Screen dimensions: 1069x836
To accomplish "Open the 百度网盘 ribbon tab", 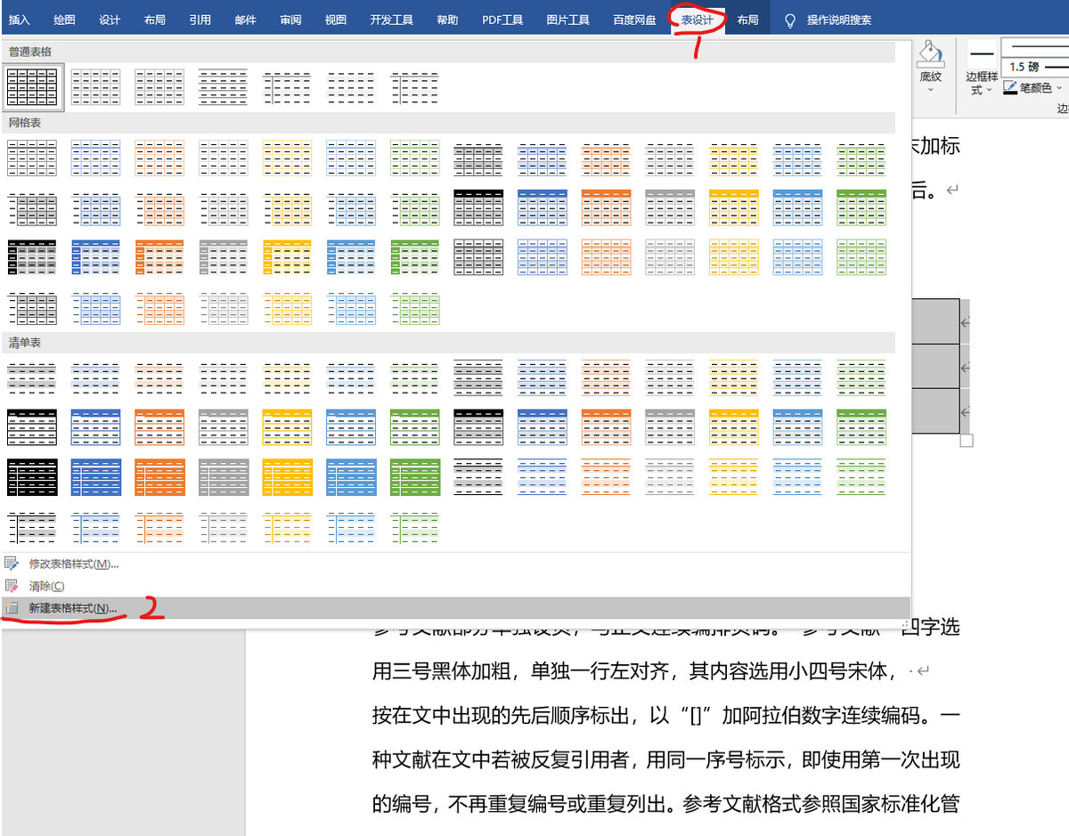I will (x=634, y=20).
